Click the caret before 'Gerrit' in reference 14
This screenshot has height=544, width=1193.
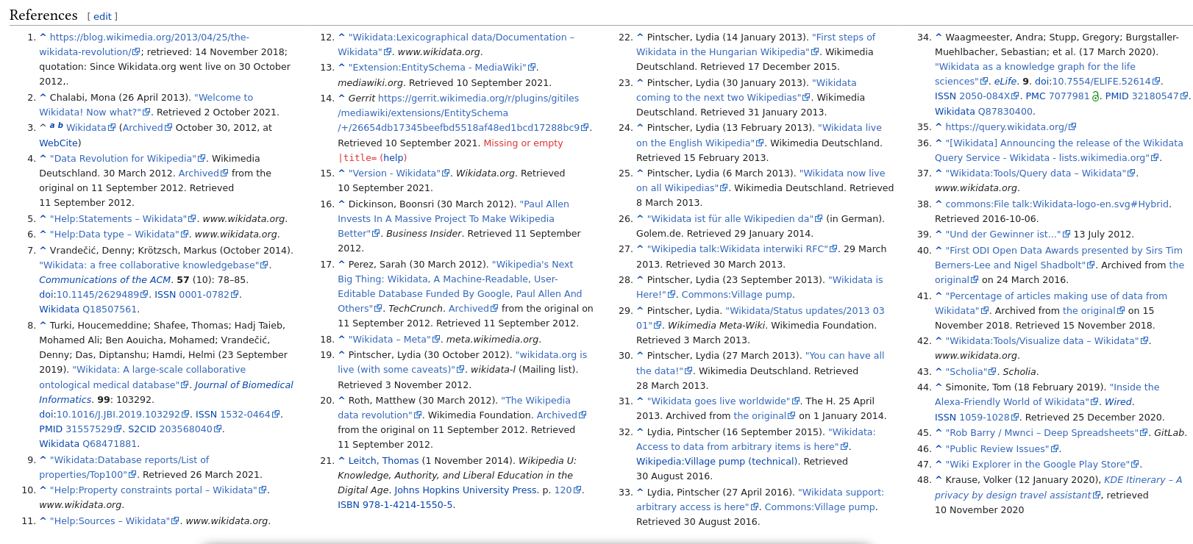[x=341, y=98]
